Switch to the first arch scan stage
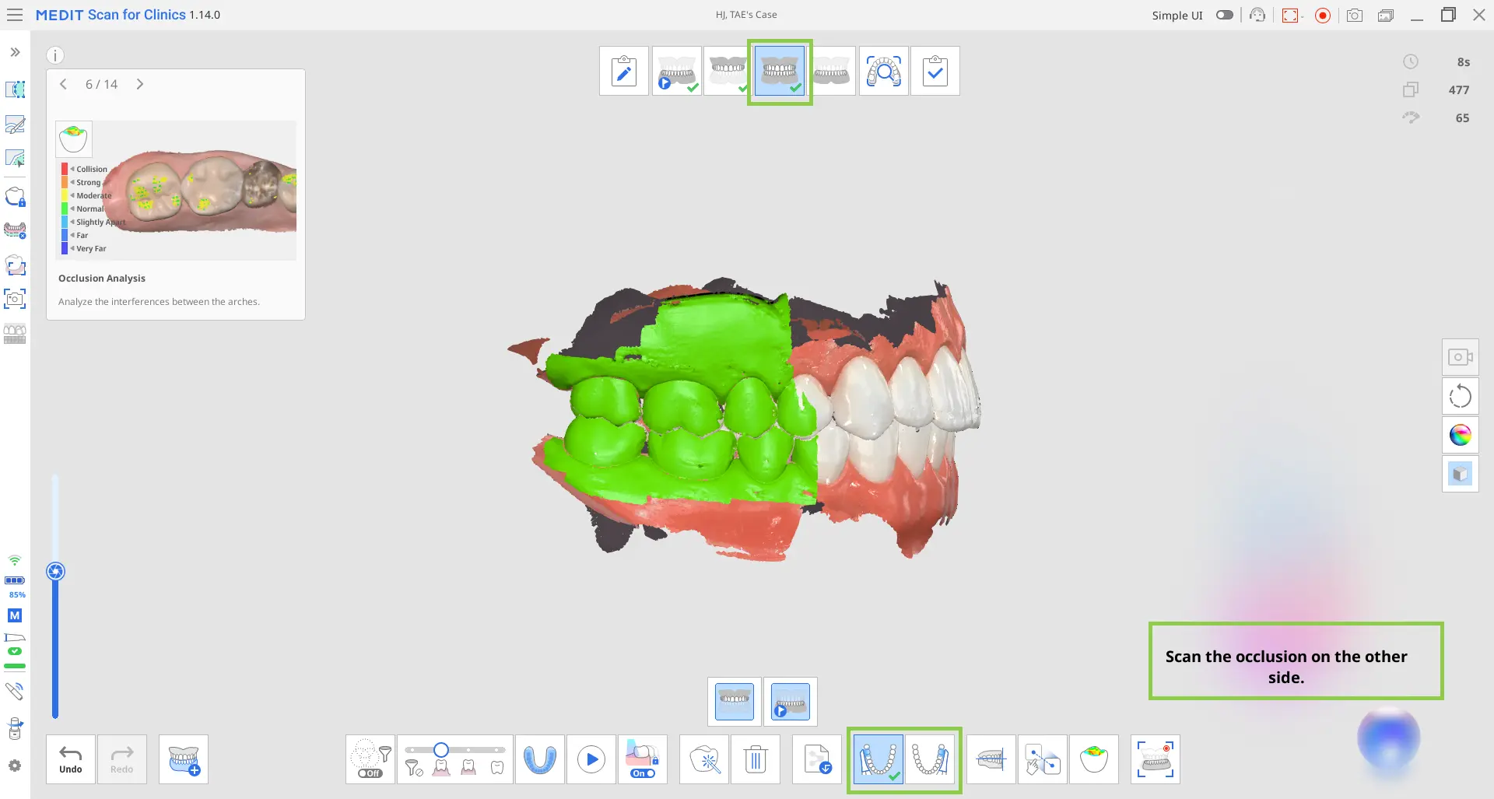Image resolution: width=1494 pixels, height=799 pixels. pyautogui.click(x=677, y=71)
